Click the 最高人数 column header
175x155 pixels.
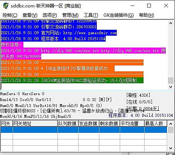pyautogui.click(x=156, y=123)
